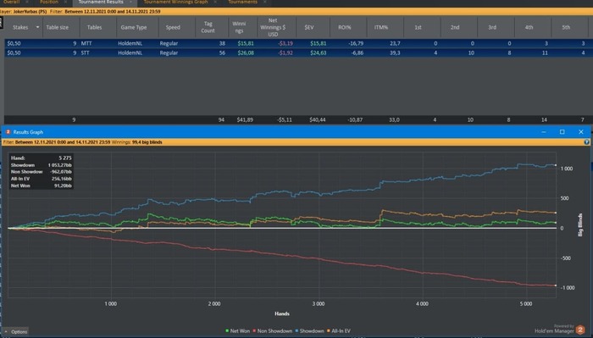Click the STT ITM value 39,3

click(395, 53)
